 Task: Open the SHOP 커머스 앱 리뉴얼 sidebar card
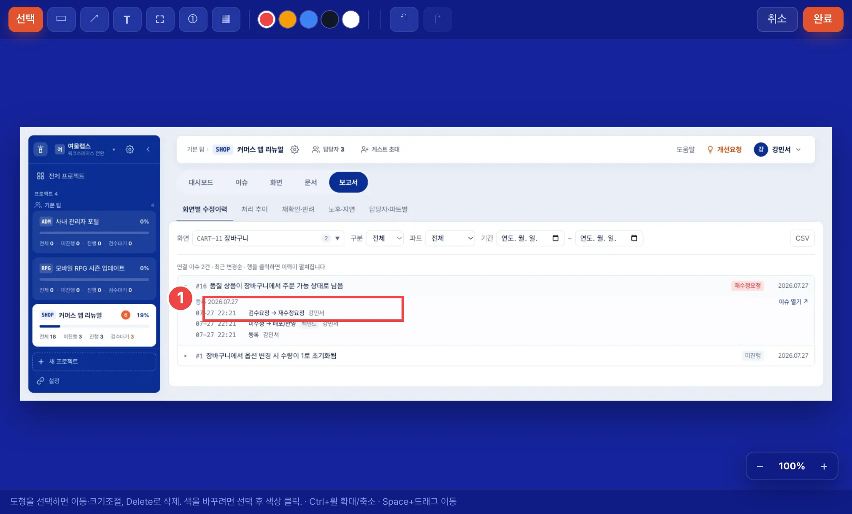(x=94, y=325)
